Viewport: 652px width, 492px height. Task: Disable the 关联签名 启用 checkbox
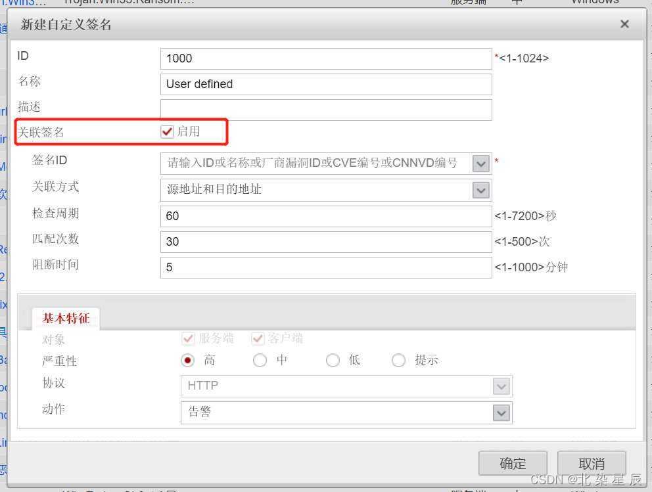(167, 131)
